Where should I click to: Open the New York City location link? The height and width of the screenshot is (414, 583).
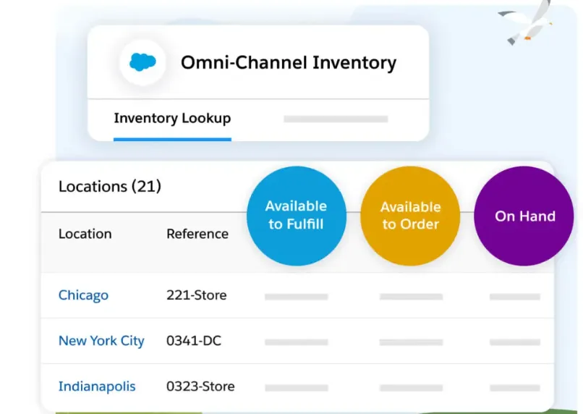pyautogui.click(x=101, y=341)
